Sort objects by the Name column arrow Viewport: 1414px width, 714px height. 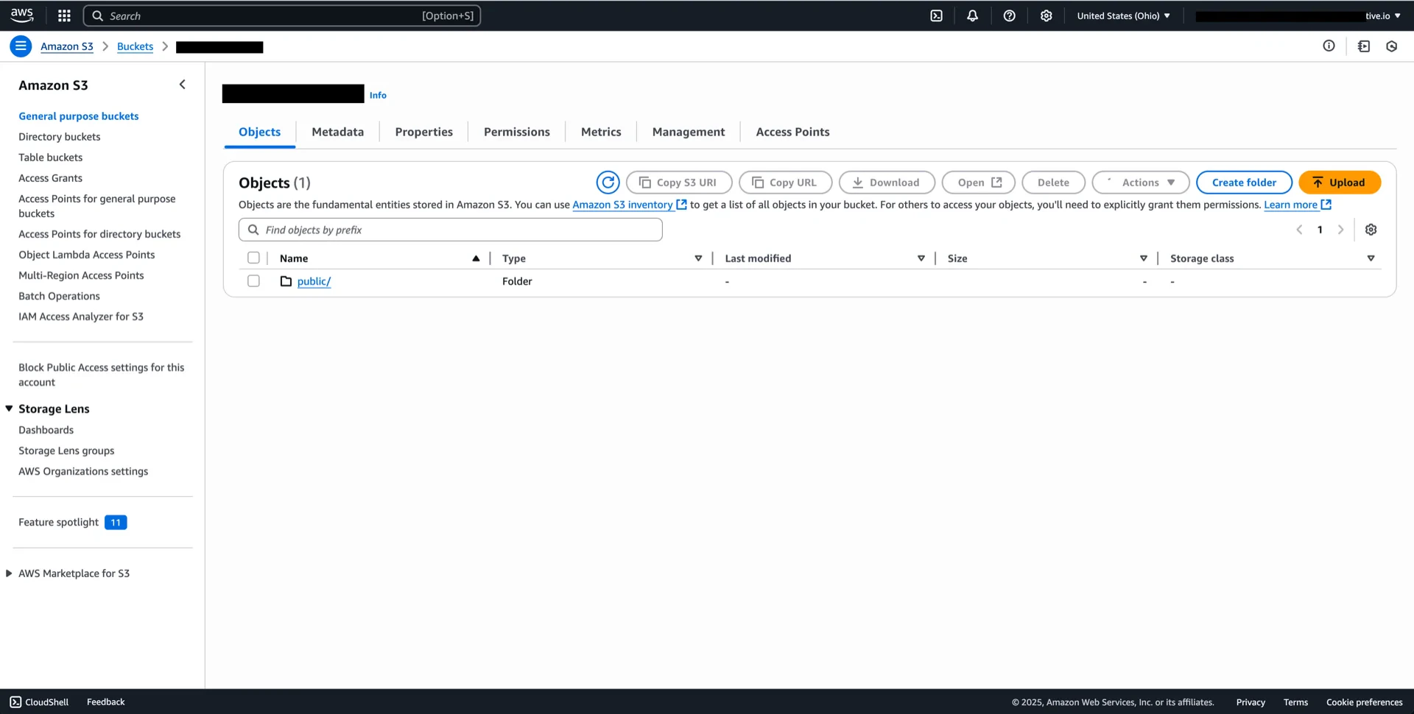[x=476, y=258]
